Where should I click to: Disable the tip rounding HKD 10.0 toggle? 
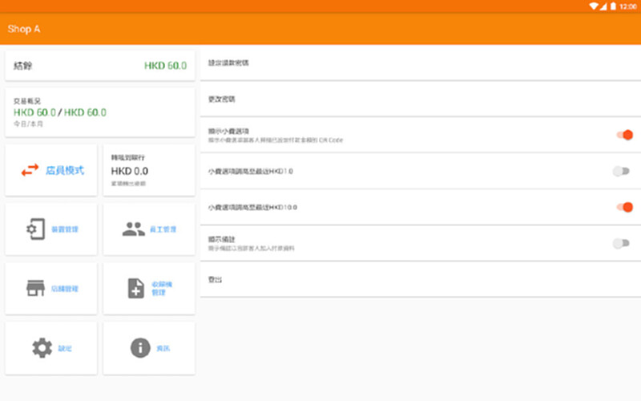625,207
